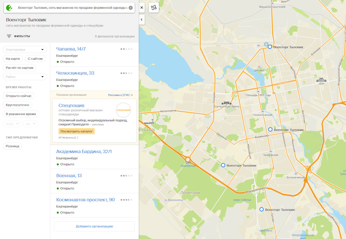Open the Сб day dropdown
This screenshot has height=239, width=346.
[x=30, y=124]
